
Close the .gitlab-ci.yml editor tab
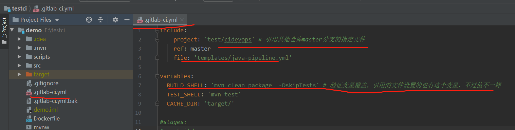coord(182,20)
